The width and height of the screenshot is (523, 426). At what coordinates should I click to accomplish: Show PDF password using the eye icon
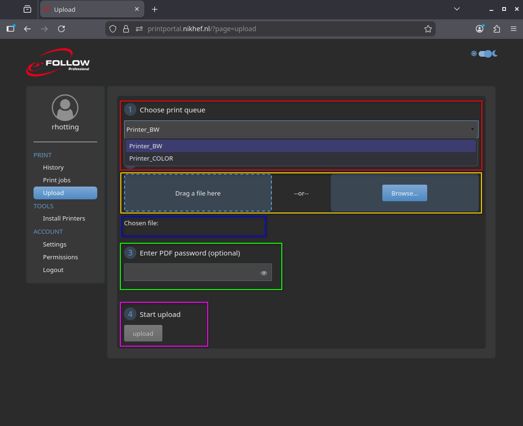point(264,273)
